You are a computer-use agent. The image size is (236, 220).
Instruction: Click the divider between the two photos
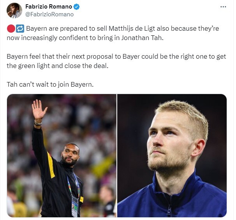click(117, 155)
